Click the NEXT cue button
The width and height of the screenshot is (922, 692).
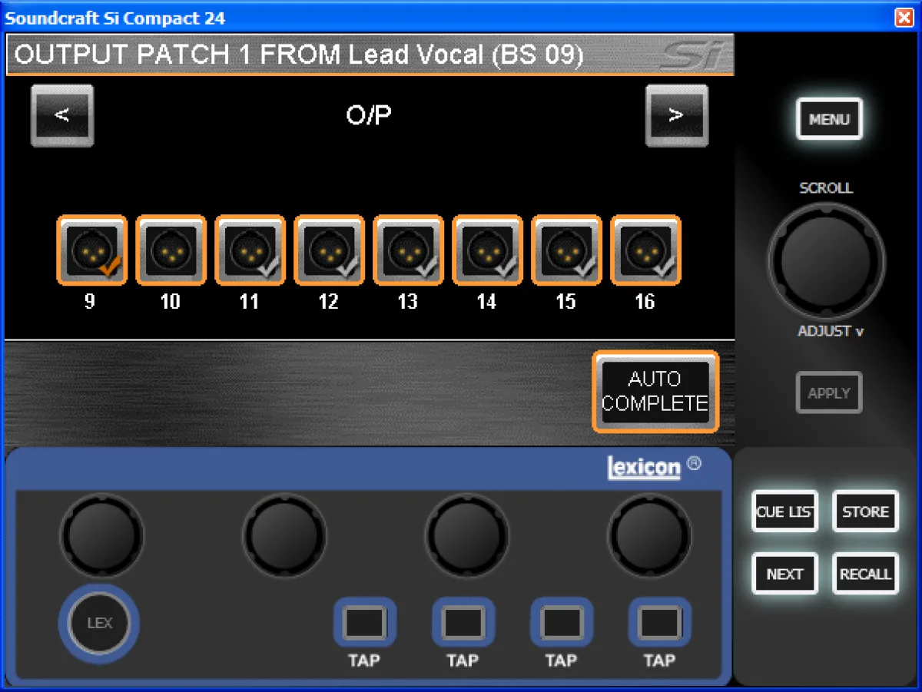tap(784, 574)
